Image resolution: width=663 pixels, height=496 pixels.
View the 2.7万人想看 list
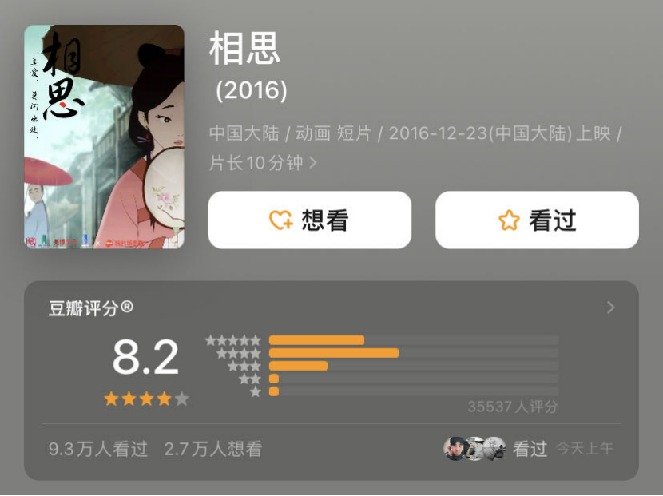pyautogui.click(x=213, y=449)
